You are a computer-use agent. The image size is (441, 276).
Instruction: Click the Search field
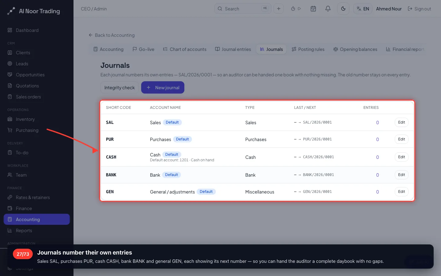tap(243, 9)
